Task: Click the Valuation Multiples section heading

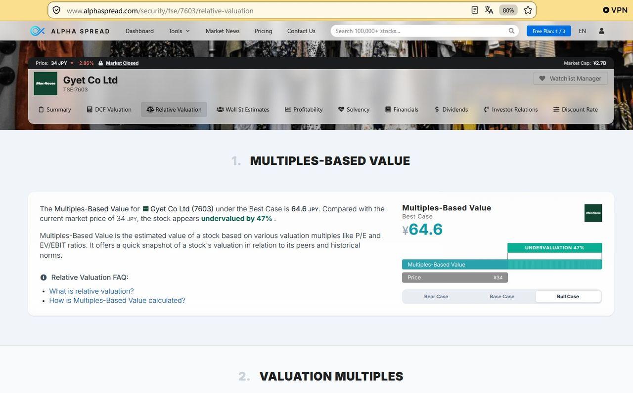Action: coord(331,376)
